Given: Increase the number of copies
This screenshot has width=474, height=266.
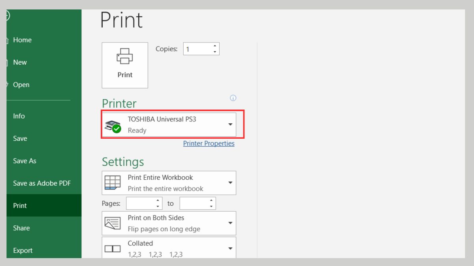Looking at the screenshot, I should pos(215,46).
